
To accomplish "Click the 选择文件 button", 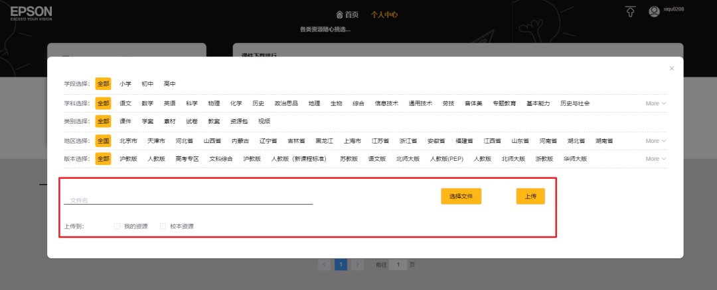I will coord(461,196).
